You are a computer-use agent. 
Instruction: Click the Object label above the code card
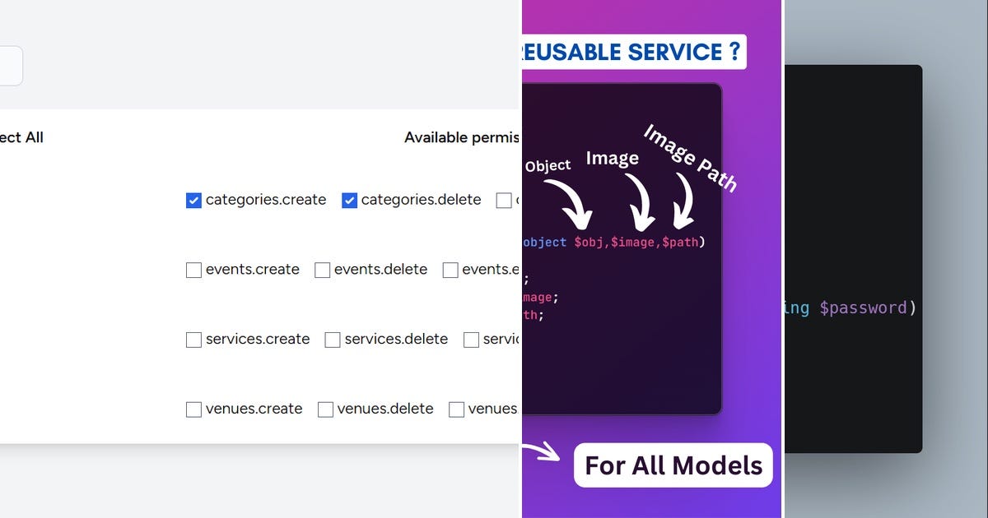pyautogui.click(x=547, y=165)
